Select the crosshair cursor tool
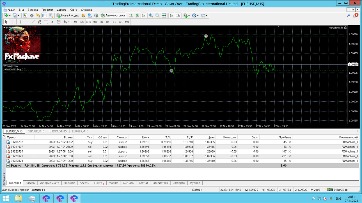This screenshot has height=203, width=362. 13,22
